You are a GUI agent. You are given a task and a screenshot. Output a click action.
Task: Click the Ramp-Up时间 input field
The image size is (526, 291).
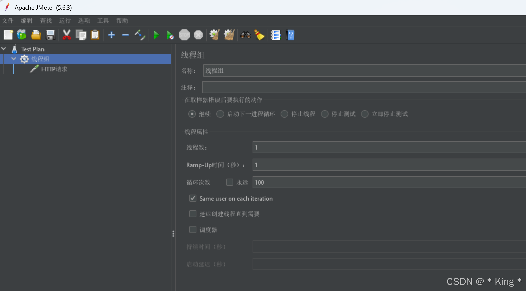[389, 165]
